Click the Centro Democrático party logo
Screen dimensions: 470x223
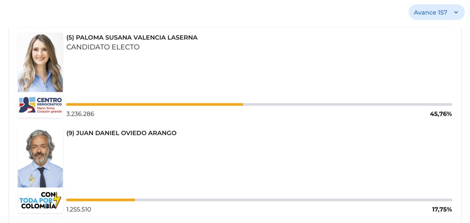[x=40, y=105]
